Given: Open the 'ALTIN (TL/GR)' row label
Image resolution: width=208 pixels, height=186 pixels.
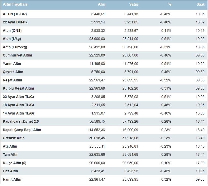Looking at the screenshot, I should pyautogui.click(x=15, y=14).
